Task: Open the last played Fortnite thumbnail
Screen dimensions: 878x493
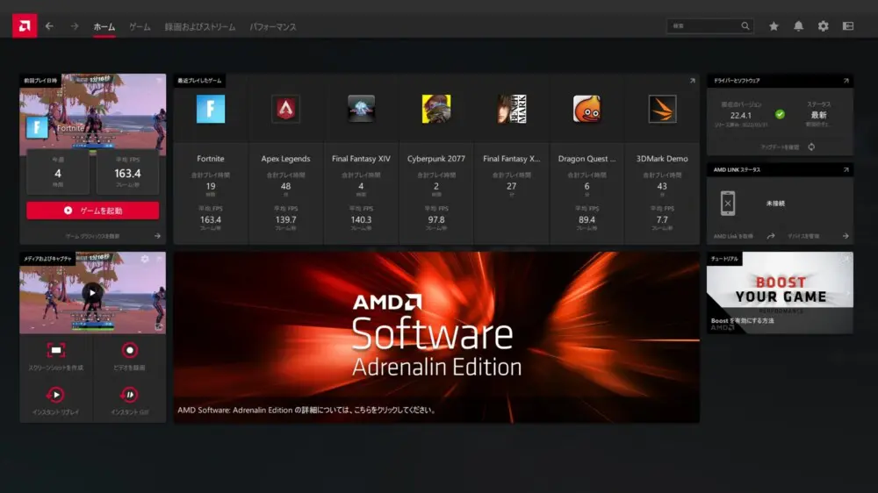Action: [x=93, y=115]
